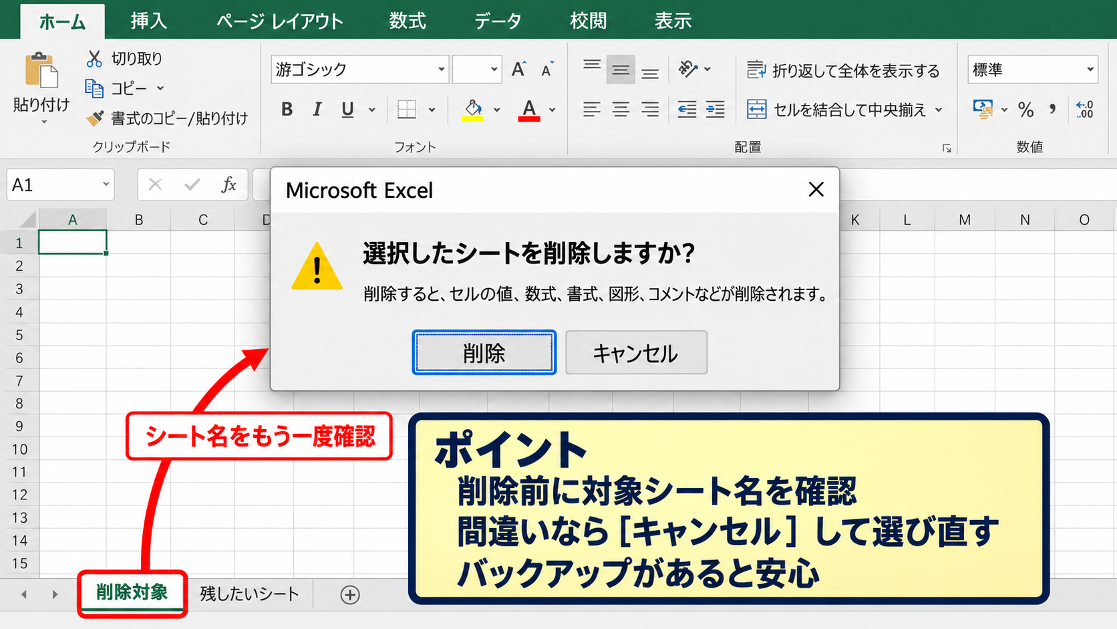Decrease indent icon
Viewport: 1117px width, 629px height.
click(687, 109)
